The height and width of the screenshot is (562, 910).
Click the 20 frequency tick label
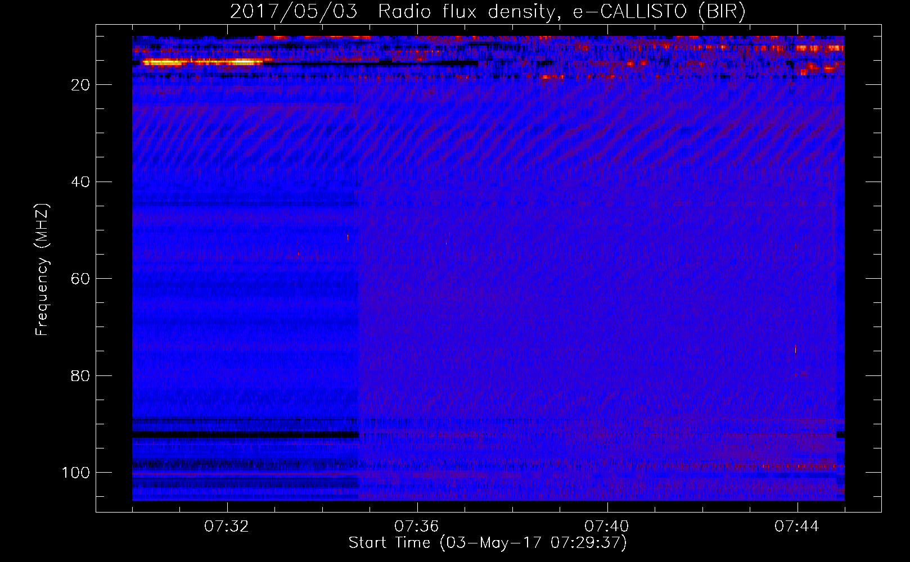[x=82, y=85]
